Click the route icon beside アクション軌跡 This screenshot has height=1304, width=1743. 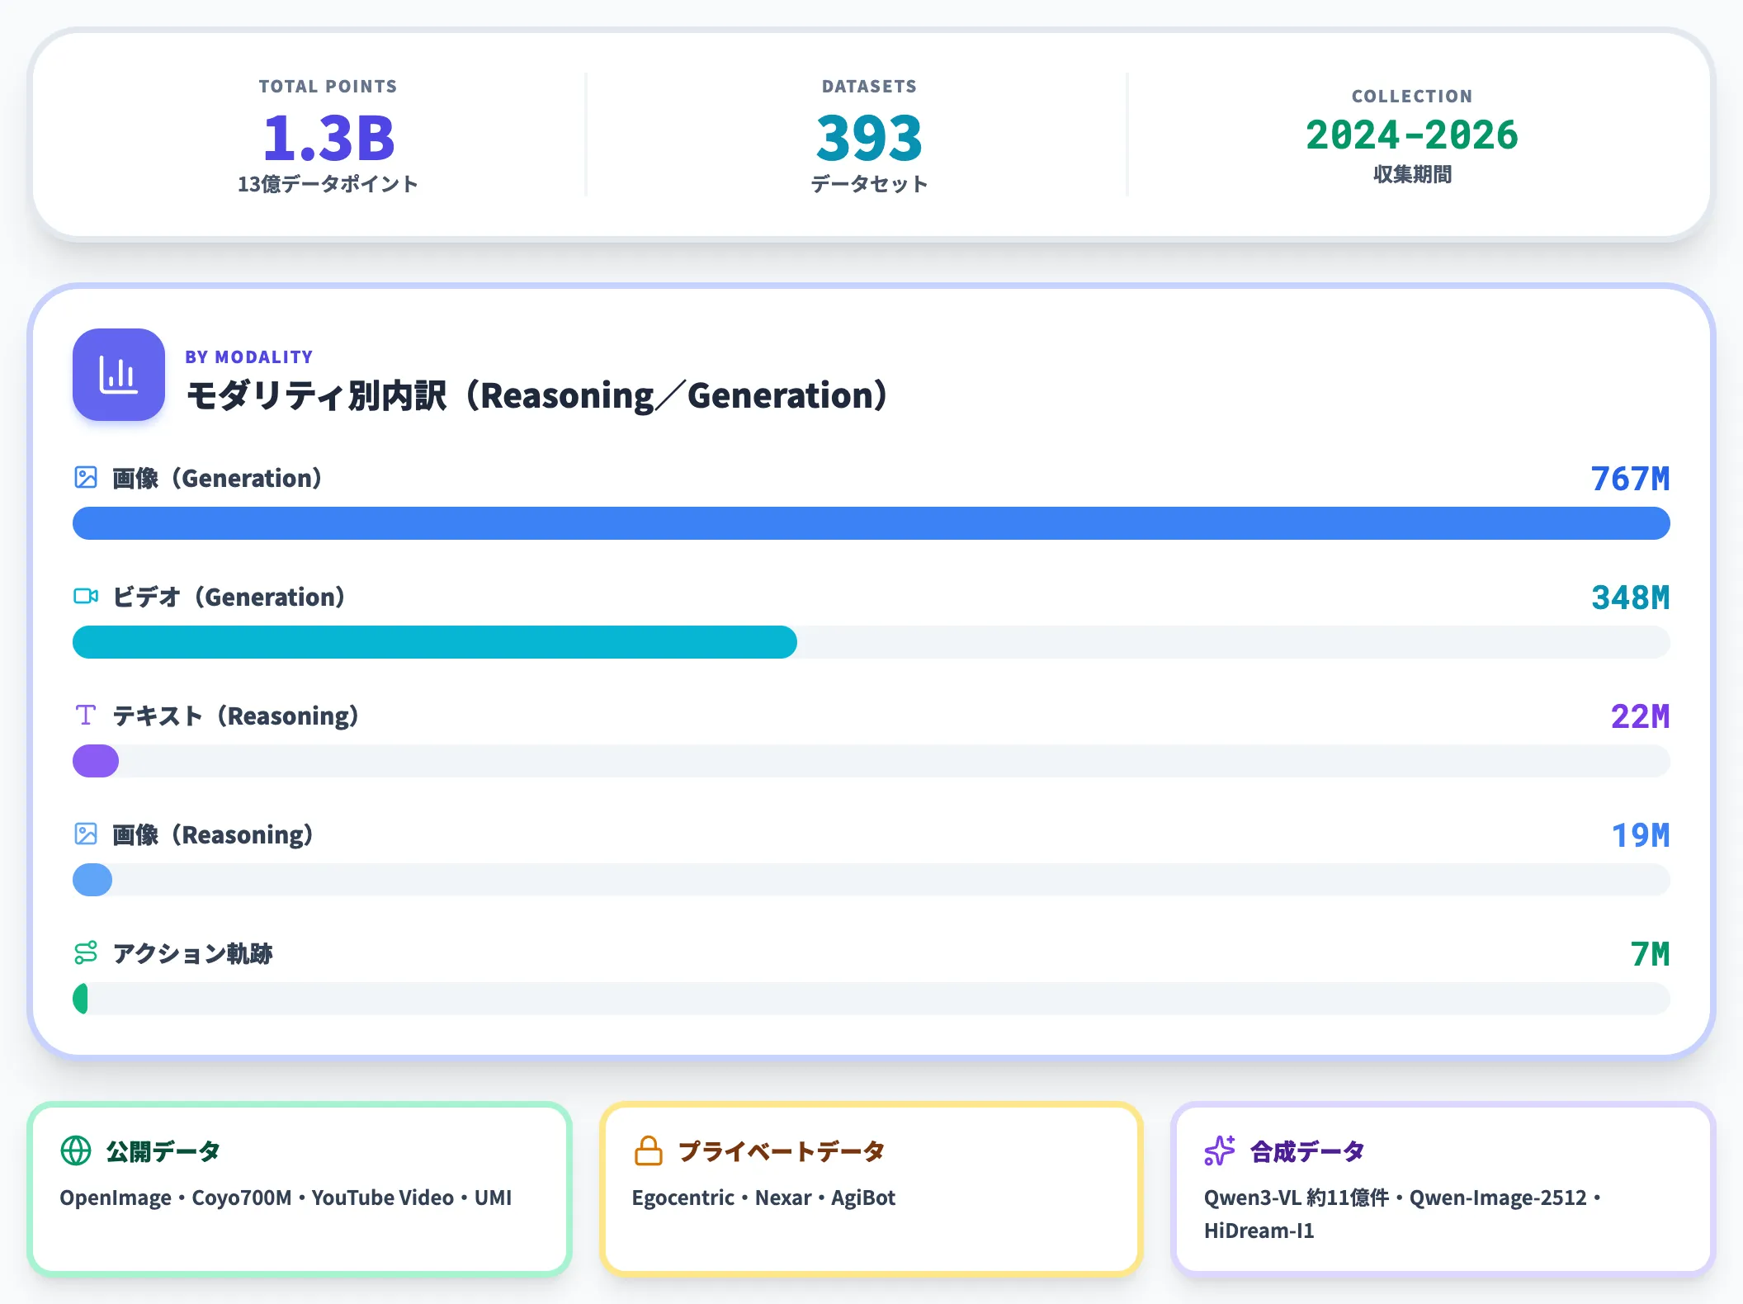[86, 952]
